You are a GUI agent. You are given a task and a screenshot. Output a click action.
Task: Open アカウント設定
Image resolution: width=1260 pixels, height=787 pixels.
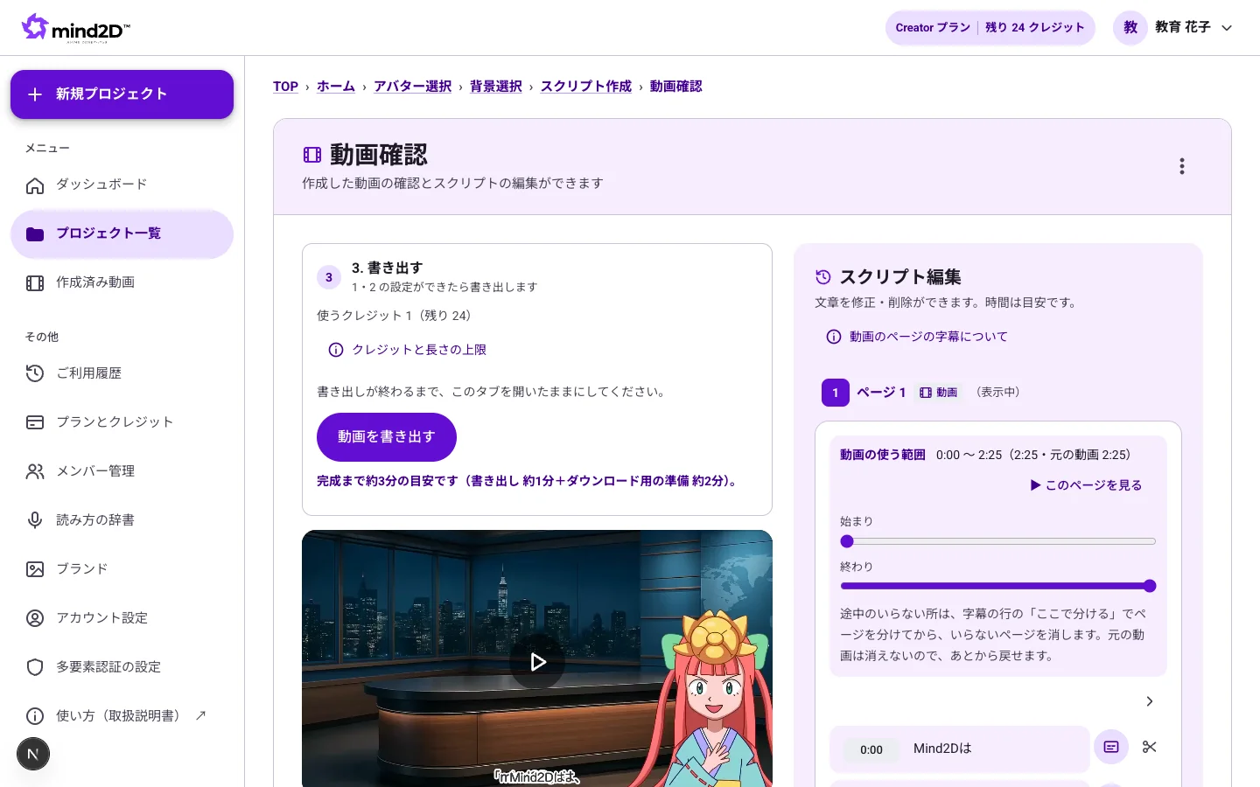point(122,618)
